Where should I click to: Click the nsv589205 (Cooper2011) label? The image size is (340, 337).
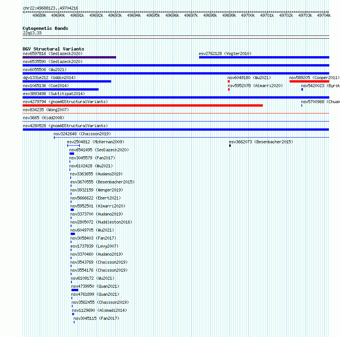(314, 78)
